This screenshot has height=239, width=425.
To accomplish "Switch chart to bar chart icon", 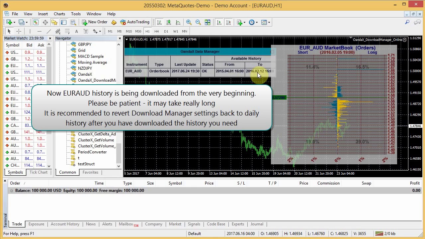I will click(x=159, y=22).
